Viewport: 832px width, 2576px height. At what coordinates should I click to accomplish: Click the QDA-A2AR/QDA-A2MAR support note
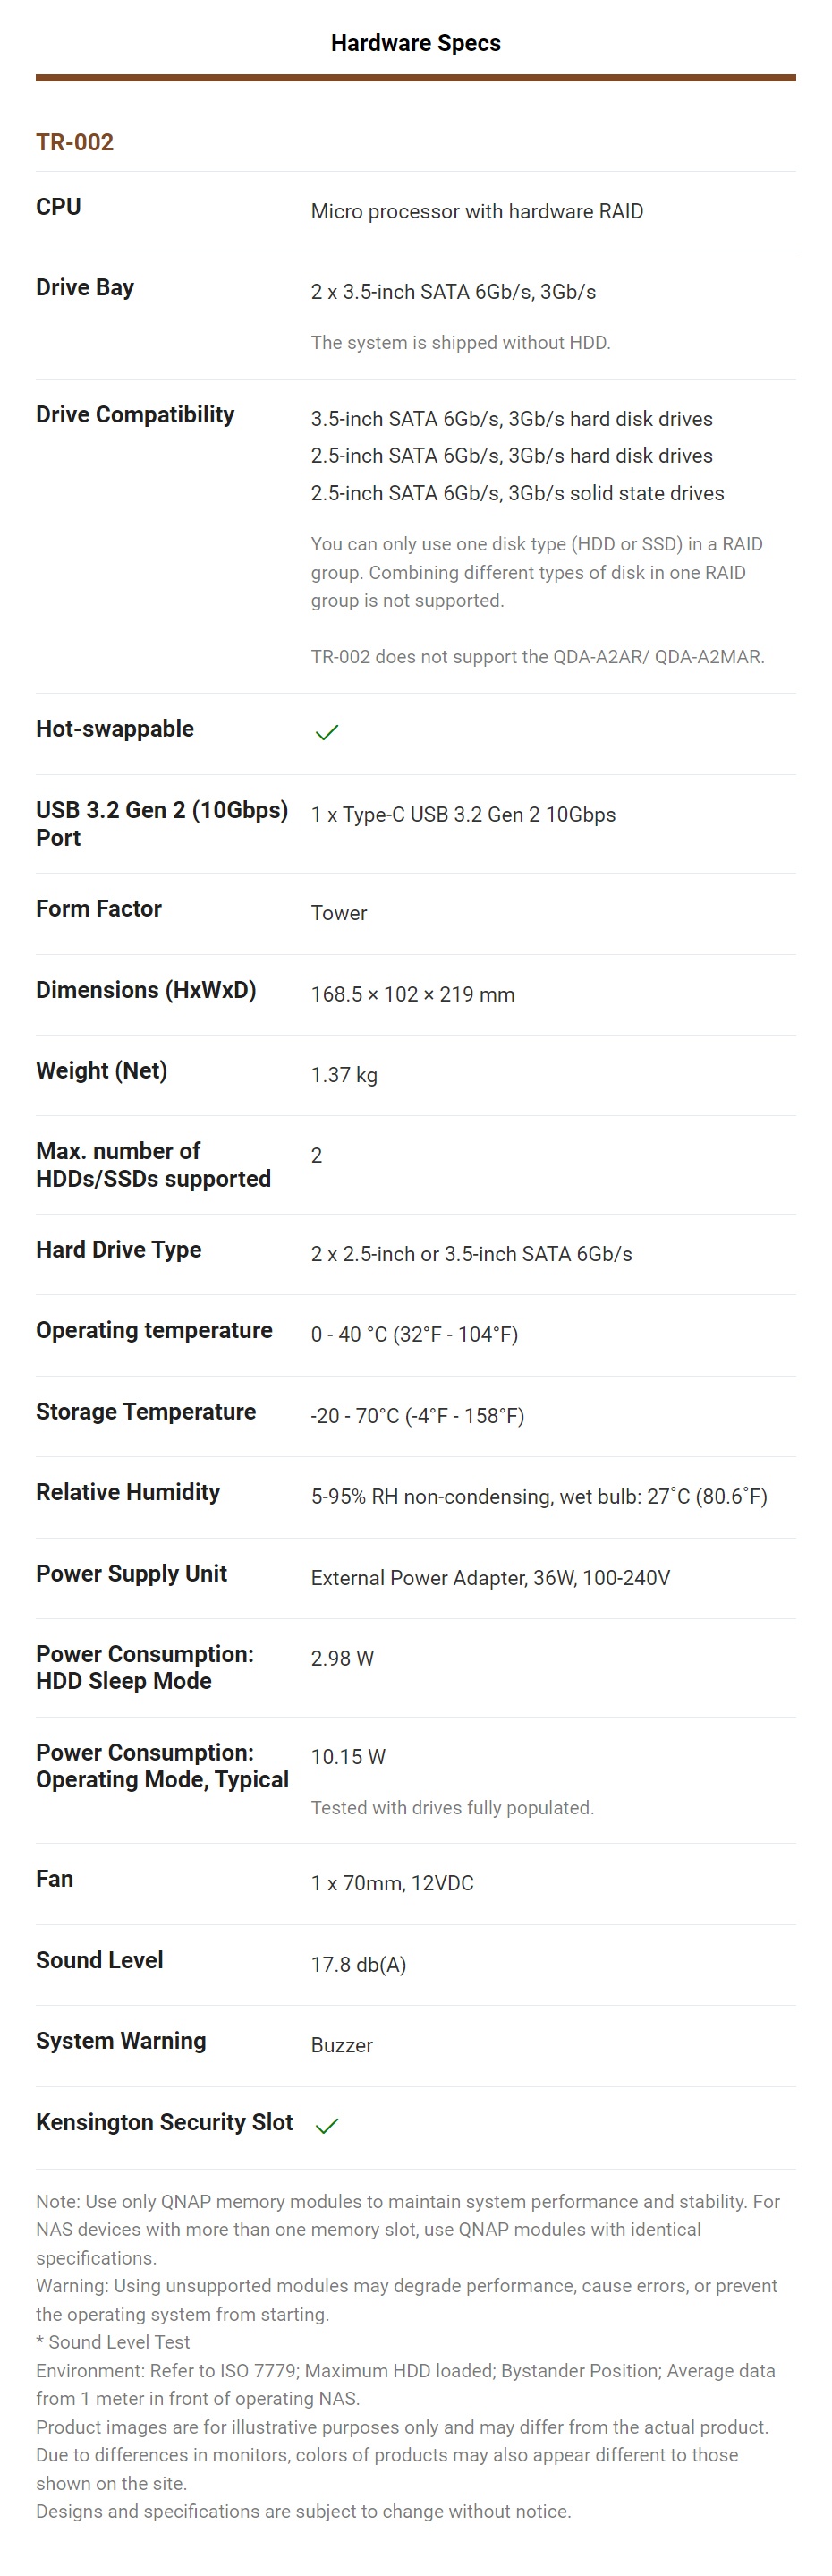click(537, 657)
